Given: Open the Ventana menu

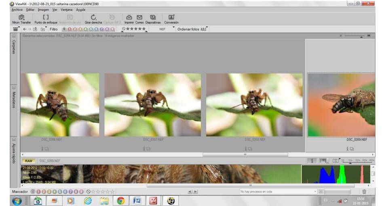Looking at the screenshot, I should point(67,10).
